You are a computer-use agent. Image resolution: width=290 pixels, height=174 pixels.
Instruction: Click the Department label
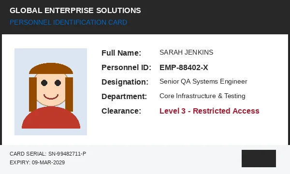[124, 97]
